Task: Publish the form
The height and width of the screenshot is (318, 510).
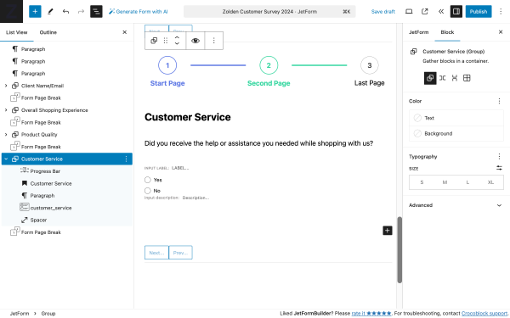Action: pos(478,11)
